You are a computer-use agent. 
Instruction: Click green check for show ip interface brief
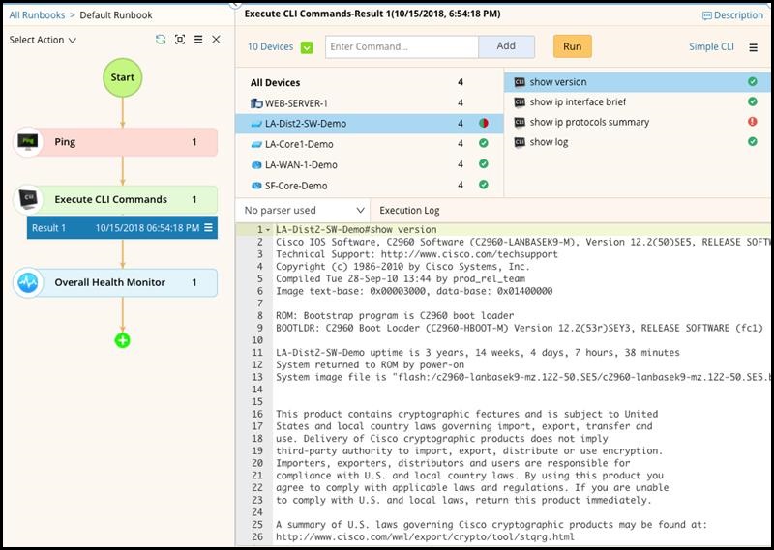(753, 101)
